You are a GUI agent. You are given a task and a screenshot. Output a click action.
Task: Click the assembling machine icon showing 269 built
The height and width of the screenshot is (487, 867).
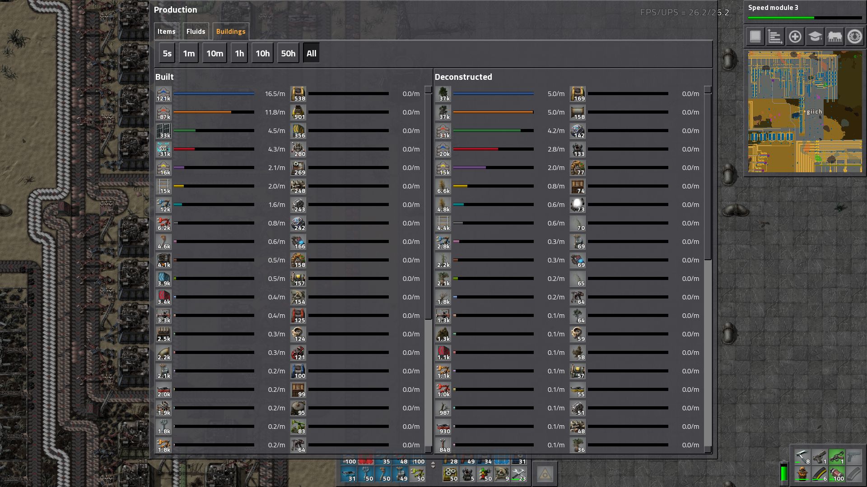(x=298, y=168)
